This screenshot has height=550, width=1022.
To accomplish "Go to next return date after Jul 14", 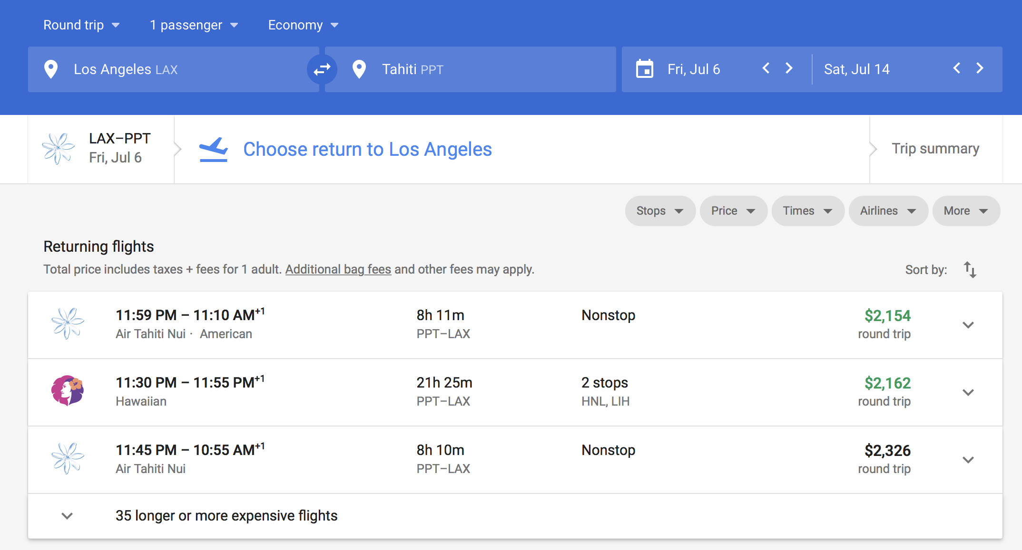I will [980, 68].
